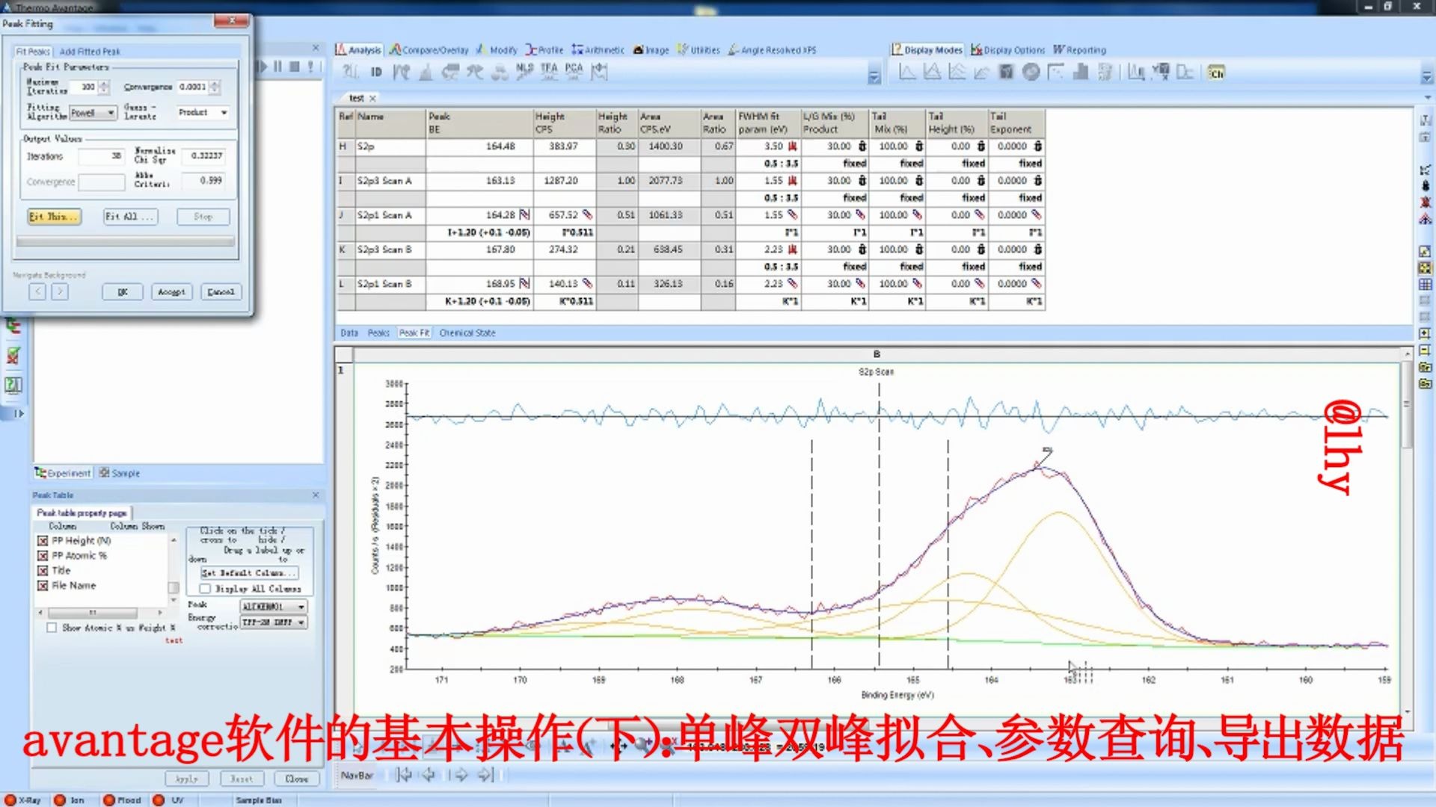Click Close in the Peak Table panel
Screen dimensions: 1436x807
tap(297, 779)
